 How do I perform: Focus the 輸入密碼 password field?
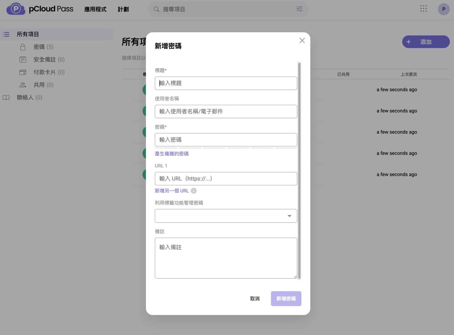coord(226,140)
